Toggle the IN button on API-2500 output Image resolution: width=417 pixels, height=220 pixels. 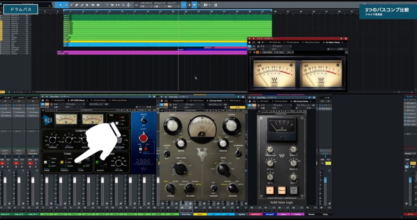click(140, 149)
